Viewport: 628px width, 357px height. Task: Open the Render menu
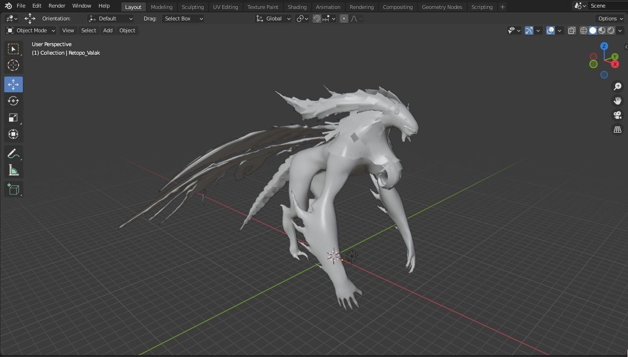point(57,6)
